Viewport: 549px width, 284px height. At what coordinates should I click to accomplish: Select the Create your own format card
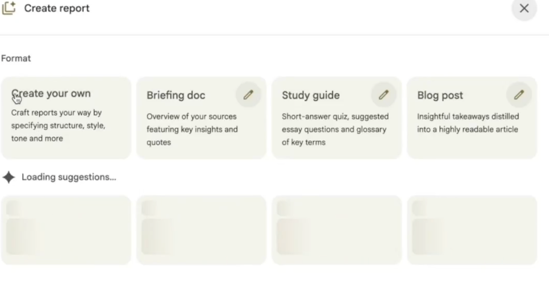coord(66,118)
